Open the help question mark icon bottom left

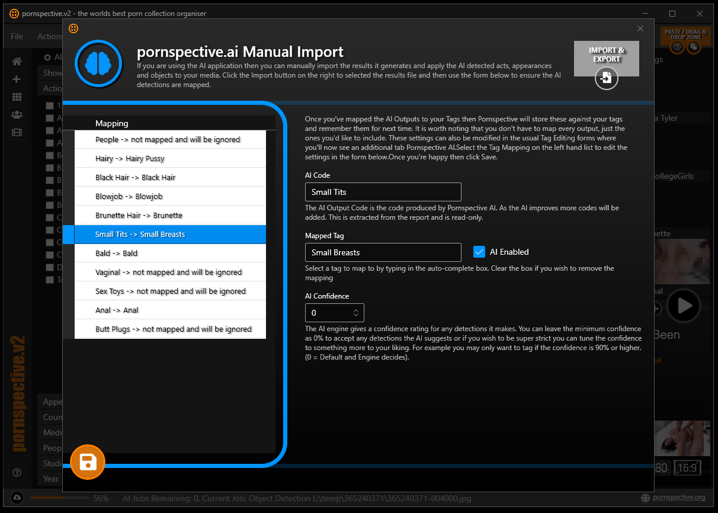pyautogui.click(x=17, y=472)
